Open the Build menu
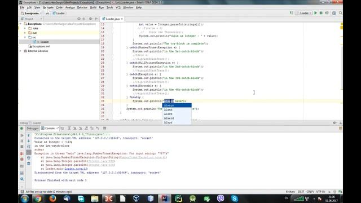The height and width of the screenshot is (203, 361). click(93, 7)
